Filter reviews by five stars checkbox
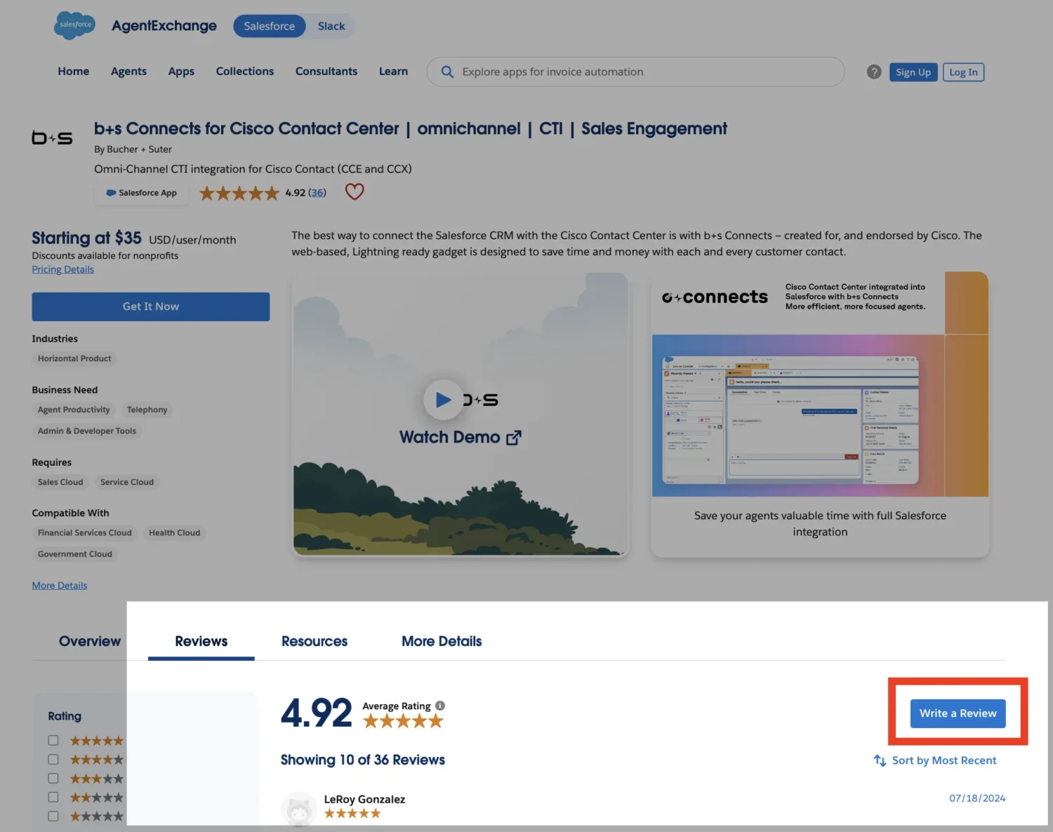1053x832 pixels. pos(53,740)
